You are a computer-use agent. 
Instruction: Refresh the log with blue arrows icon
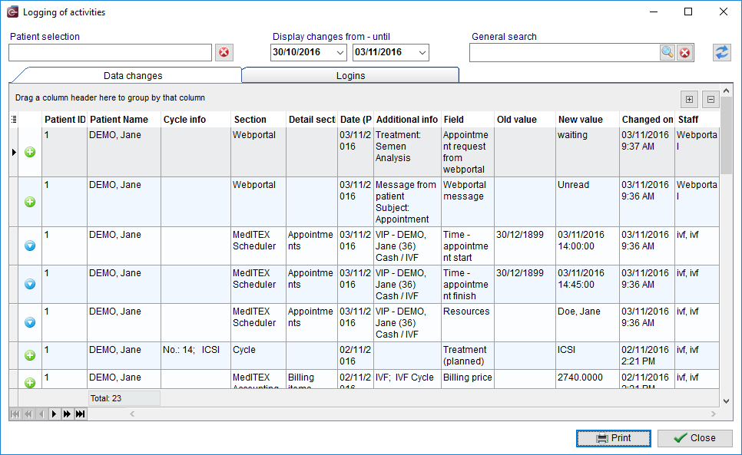[x=722, y=52]
